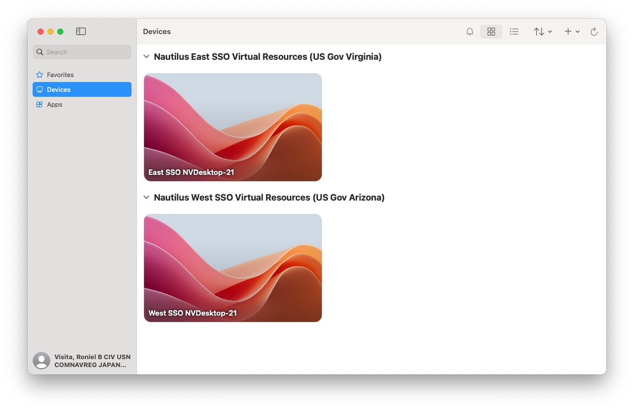Open the sort options dropdown chevron
This screenshot has width=634, height=411.
[x=549, y=31]
